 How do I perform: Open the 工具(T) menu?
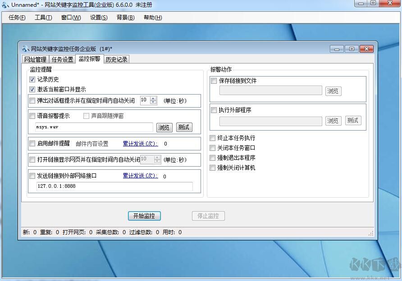[x=43, y=18]
